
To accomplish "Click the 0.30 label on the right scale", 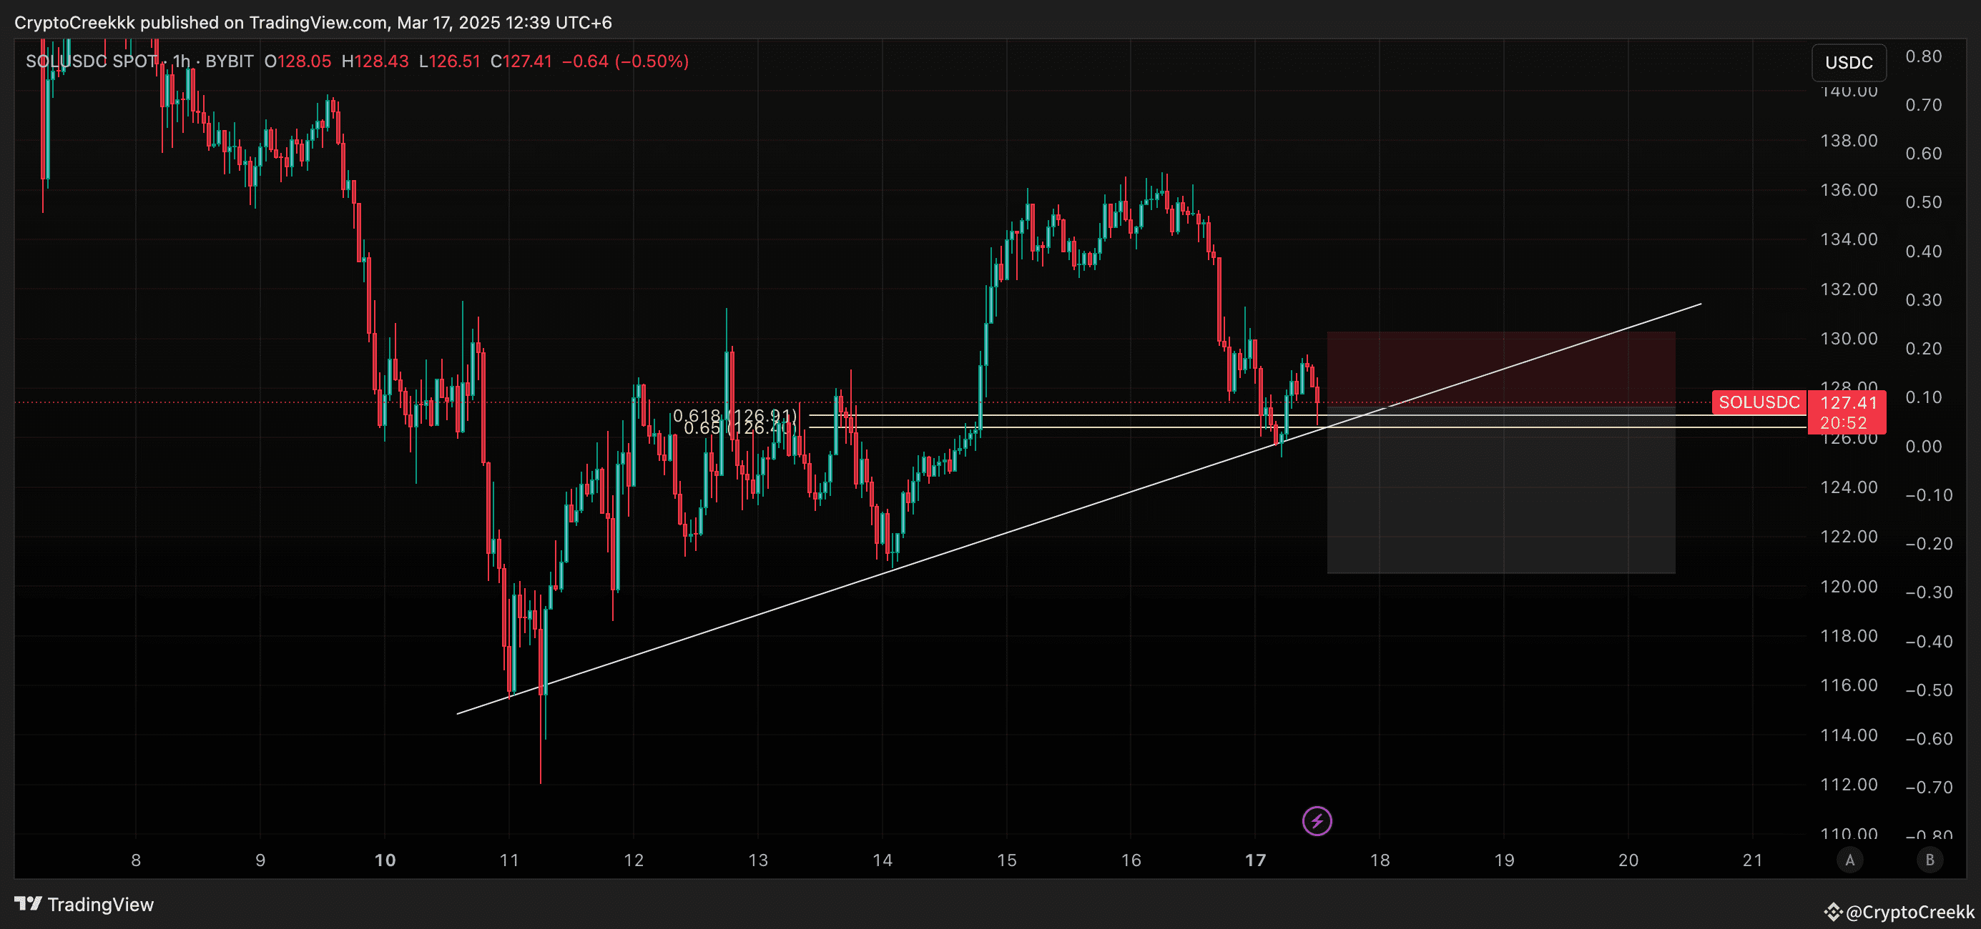I will click(x=1923, y=299).
